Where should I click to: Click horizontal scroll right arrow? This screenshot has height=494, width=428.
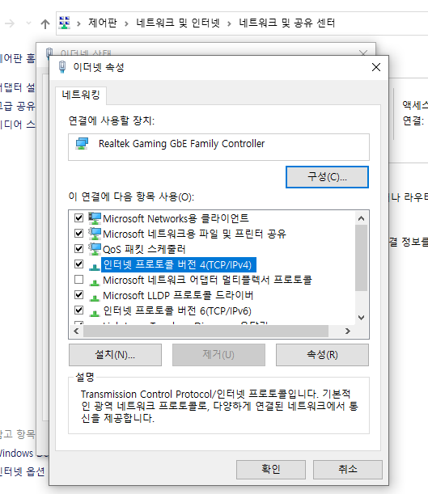(348, 331)
